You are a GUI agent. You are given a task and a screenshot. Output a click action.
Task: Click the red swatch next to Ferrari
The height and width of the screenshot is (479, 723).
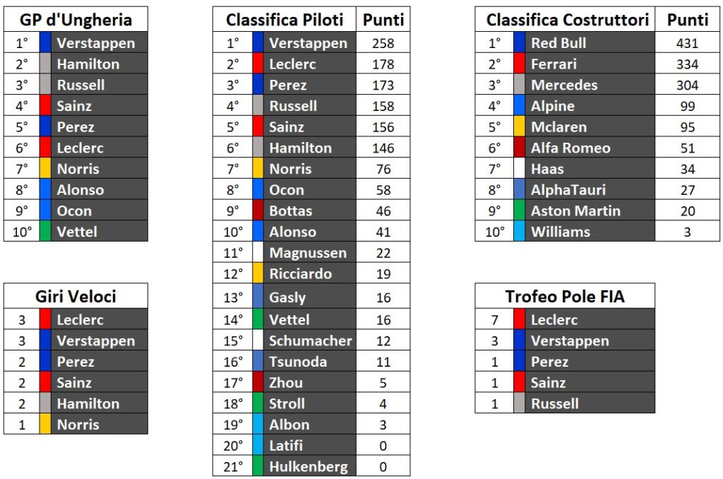pyautogui.click(x=519, y=64)
